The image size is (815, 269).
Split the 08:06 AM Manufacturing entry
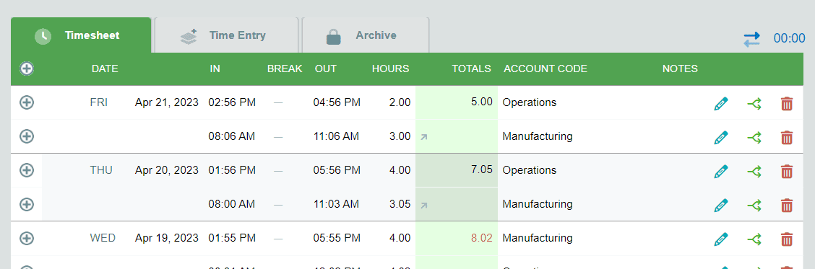[x=754, y=138]
